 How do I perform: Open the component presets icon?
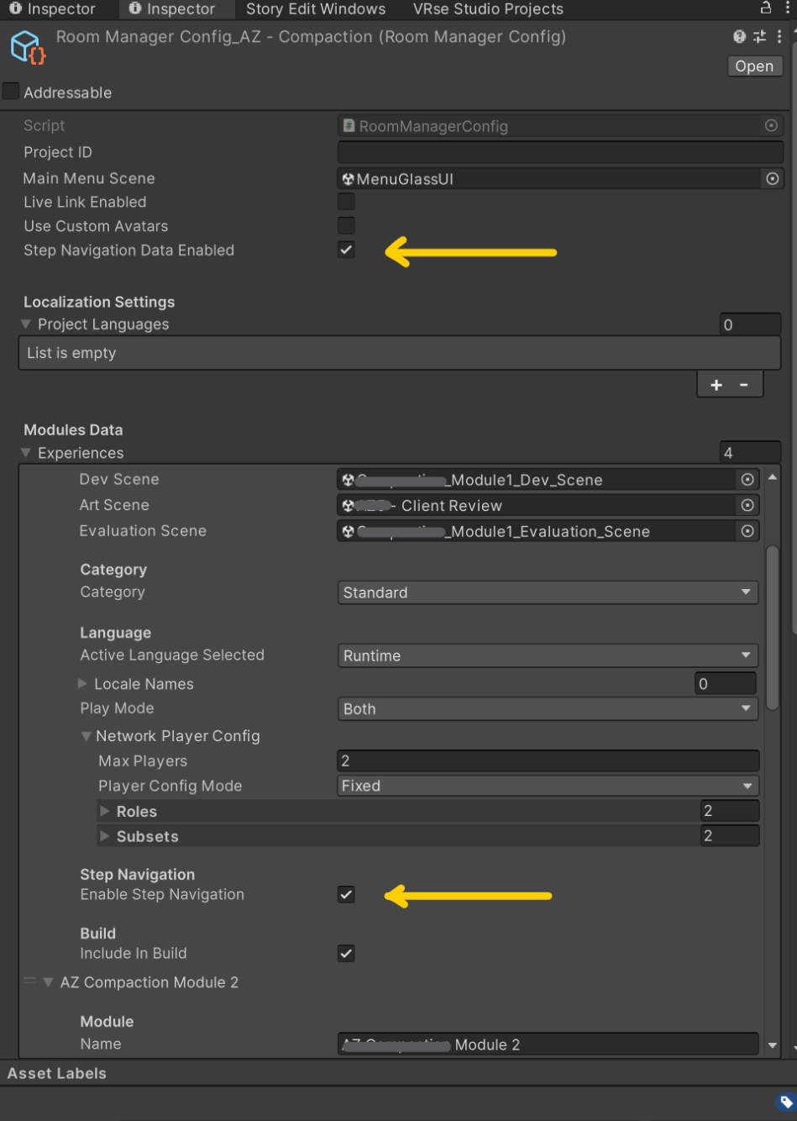pos(758,36)
